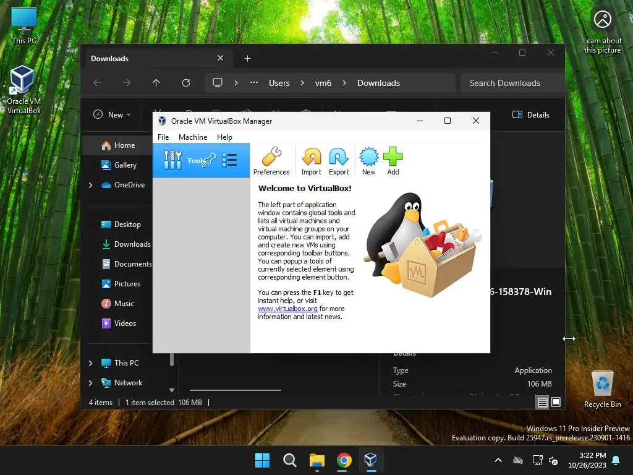Select Network in the sidebar
The height and width of the screenshot is (475, 633).
(x=122, y=382)
